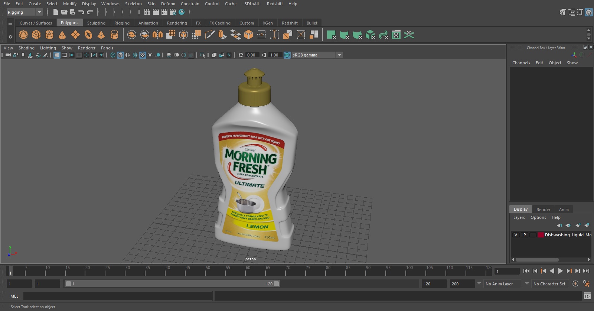This screenshot has width=594, height=311.
Task: Open the No Character Set dropdown
Action: (x=549, y=284)
